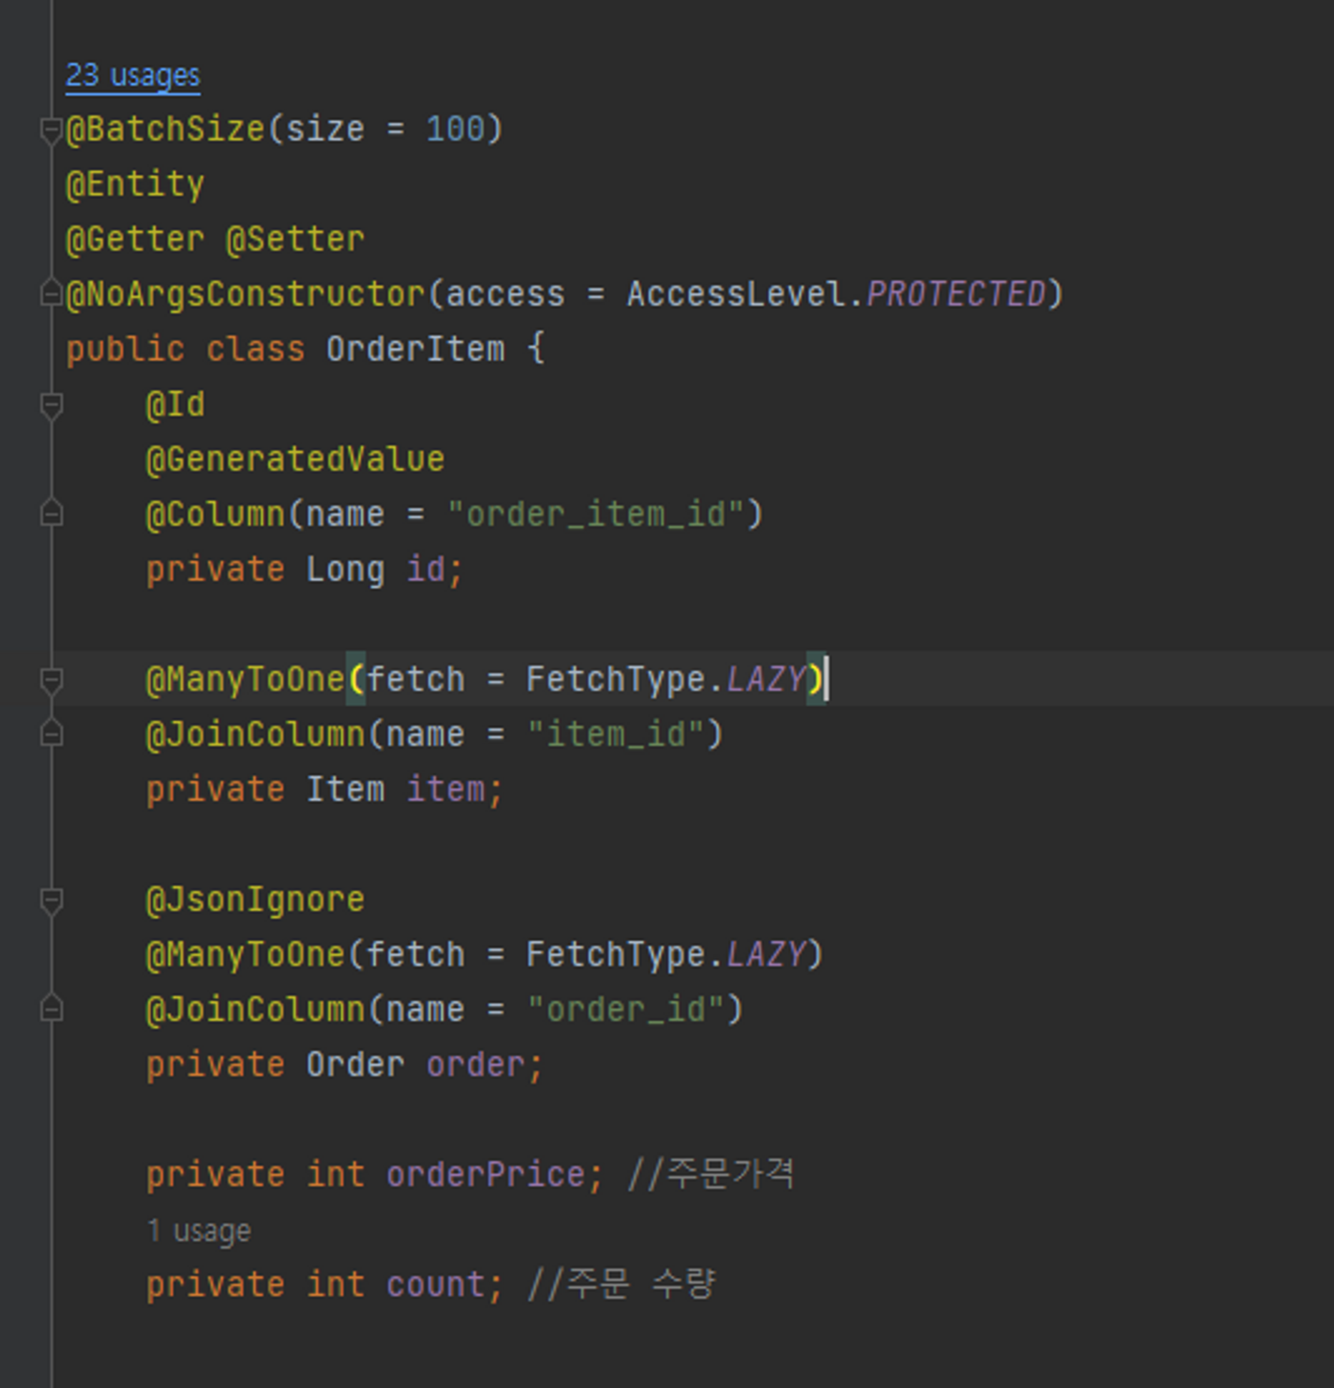Collapse fold marker beside @NoArgsConstructor line
This screenshot has width=1334, height=1388.
coord(51,293)
